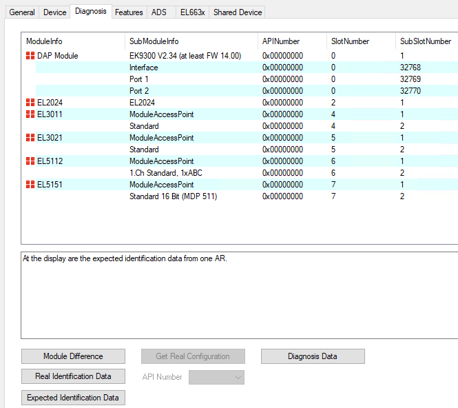458x408 pixels.
Task: Open the Shared Device tab
Action: pyautogui.click(x=237, y=12)
